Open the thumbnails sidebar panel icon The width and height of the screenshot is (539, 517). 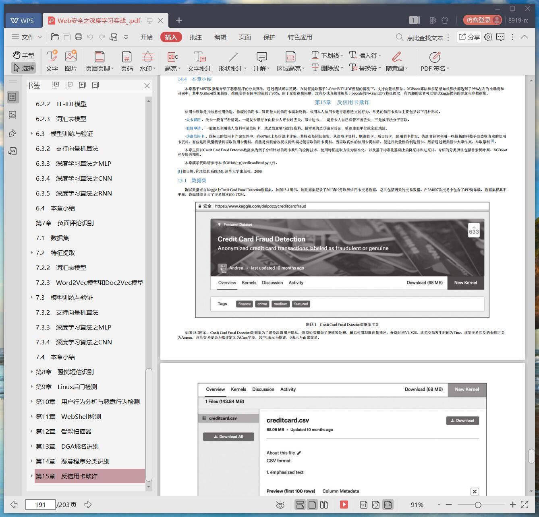point(12,115)
